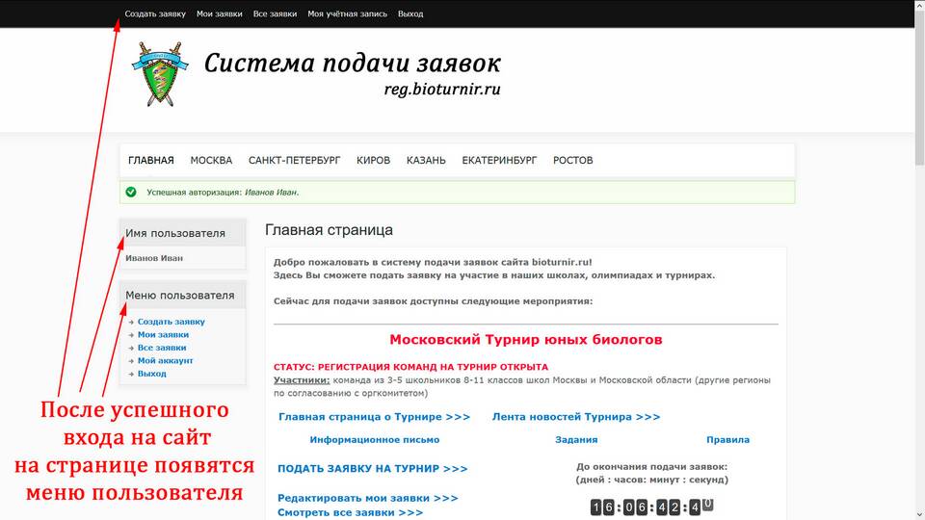
Task: Click the 'Система подачи заявок' site title
Action: click(x=353, y=64)
